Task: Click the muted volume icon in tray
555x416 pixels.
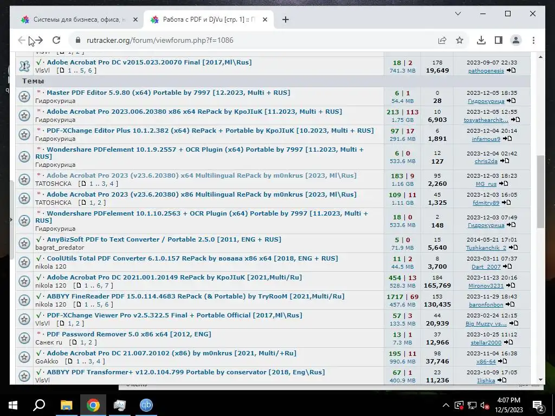Action: point(485,405)
